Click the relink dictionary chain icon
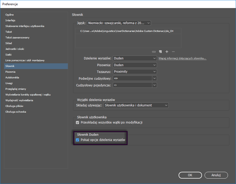Viewport: 236px width, 184px height. pyautogui.click(x=154, y=52)
